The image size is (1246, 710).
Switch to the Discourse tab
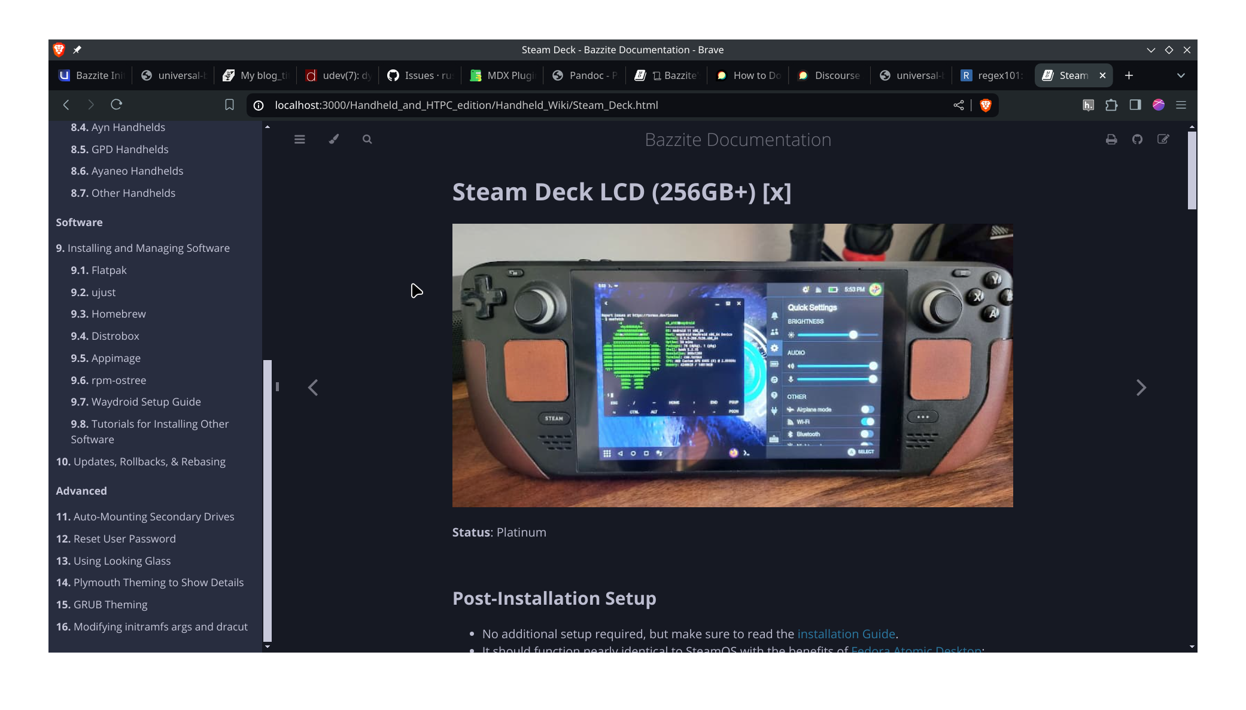point(830,75)
